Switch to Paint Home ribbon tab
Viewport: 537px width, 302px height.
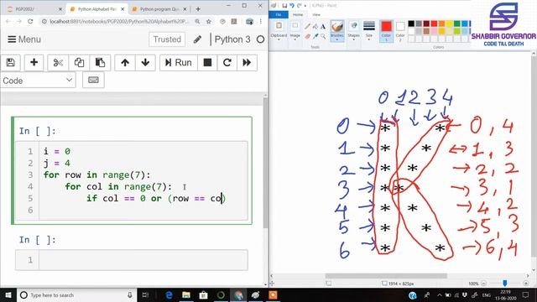[298, 15]
